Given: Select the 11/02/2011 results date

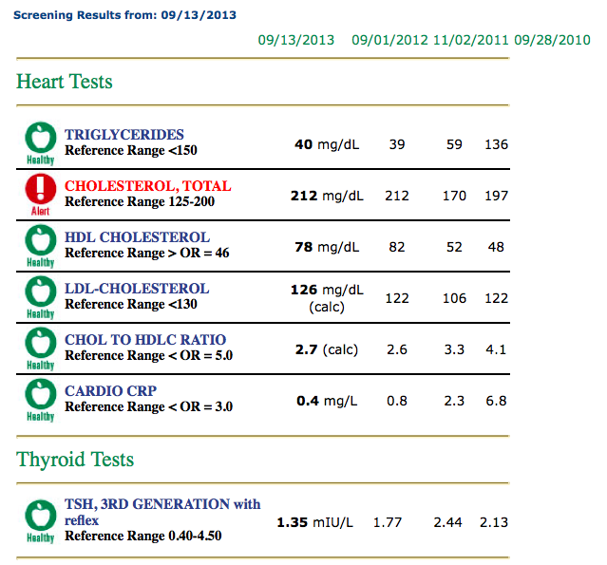Looking at the screenshot, I should tap(471, 40).
